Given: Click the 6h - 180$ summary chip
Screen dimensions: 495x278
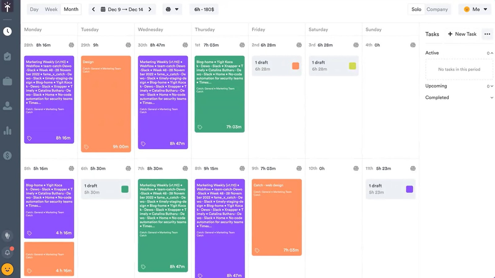Looking at the screenshot, I should (204, 9).
